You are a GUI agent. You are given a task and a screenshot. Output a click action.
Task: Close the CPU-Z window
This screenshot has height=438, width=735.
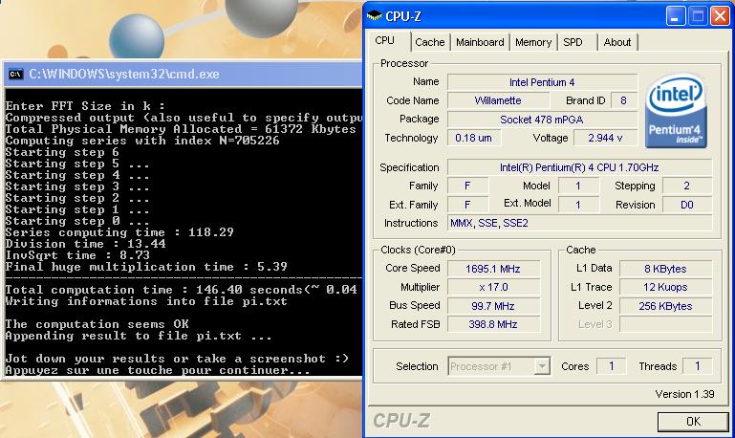click(x=720, y=16)
